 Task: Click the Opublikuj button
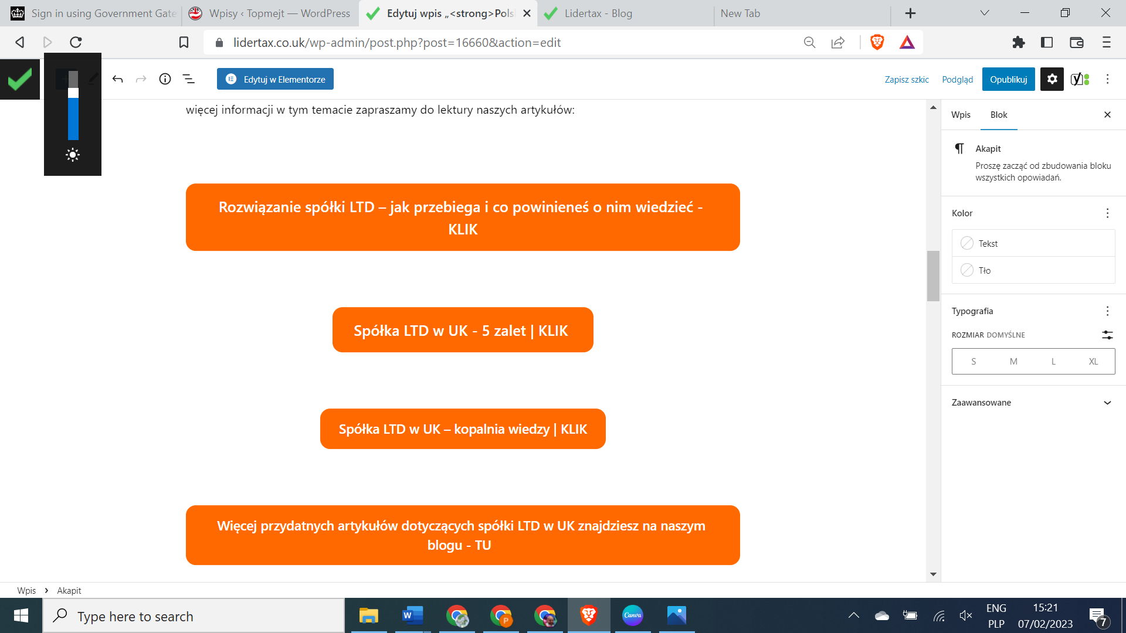click(1008, 79)
